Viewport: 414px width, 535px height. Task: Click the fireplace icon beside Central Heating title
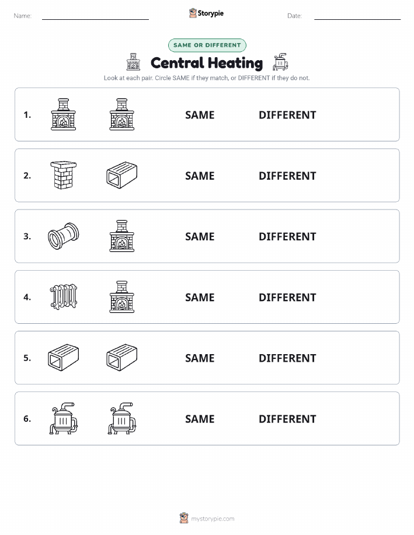pos(134,62)
